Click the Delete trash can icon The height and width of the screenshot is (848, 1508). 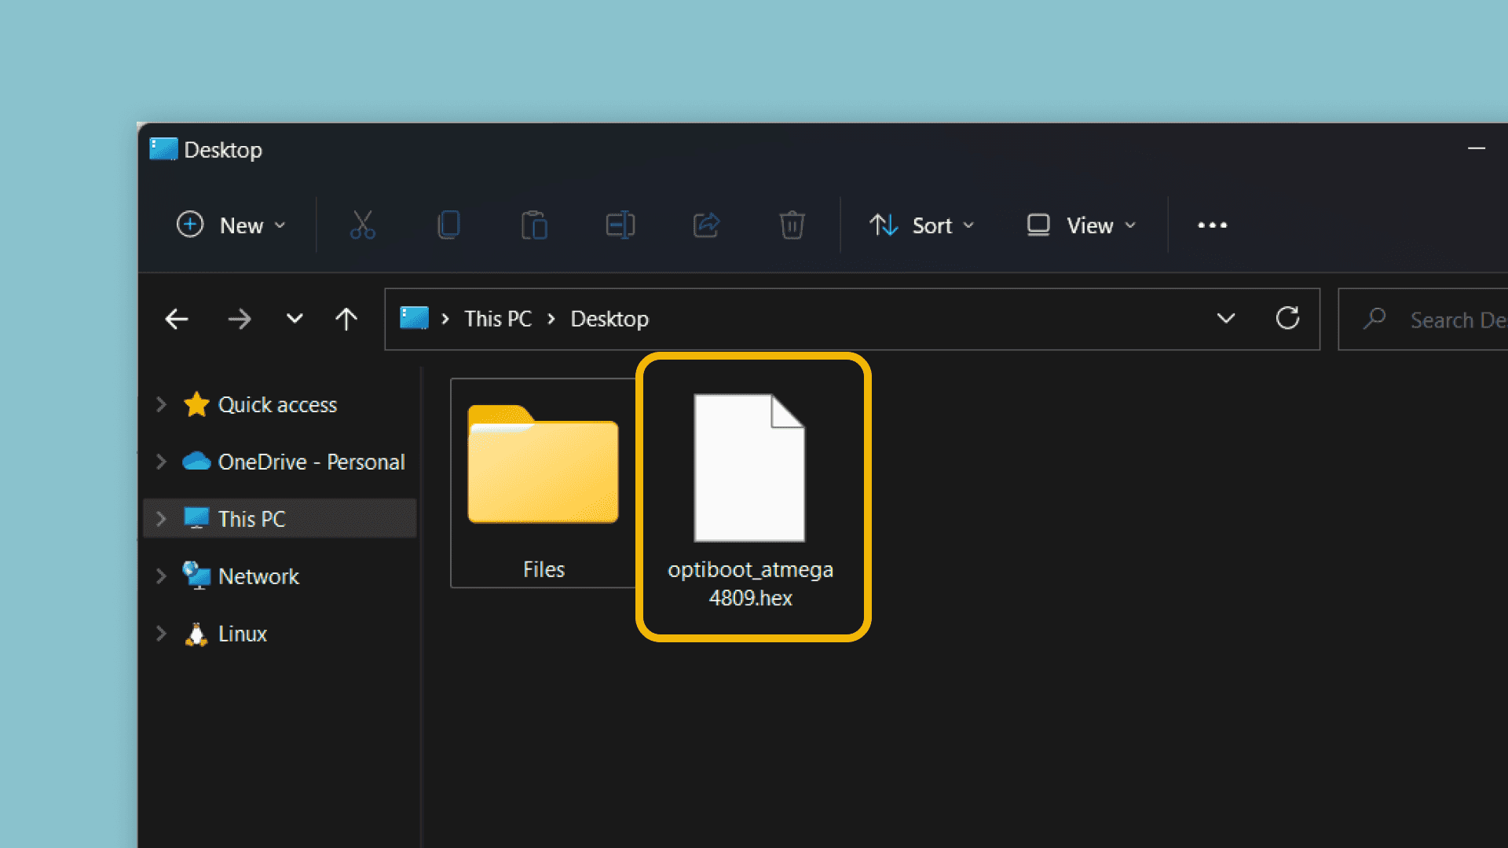point(792,225)
